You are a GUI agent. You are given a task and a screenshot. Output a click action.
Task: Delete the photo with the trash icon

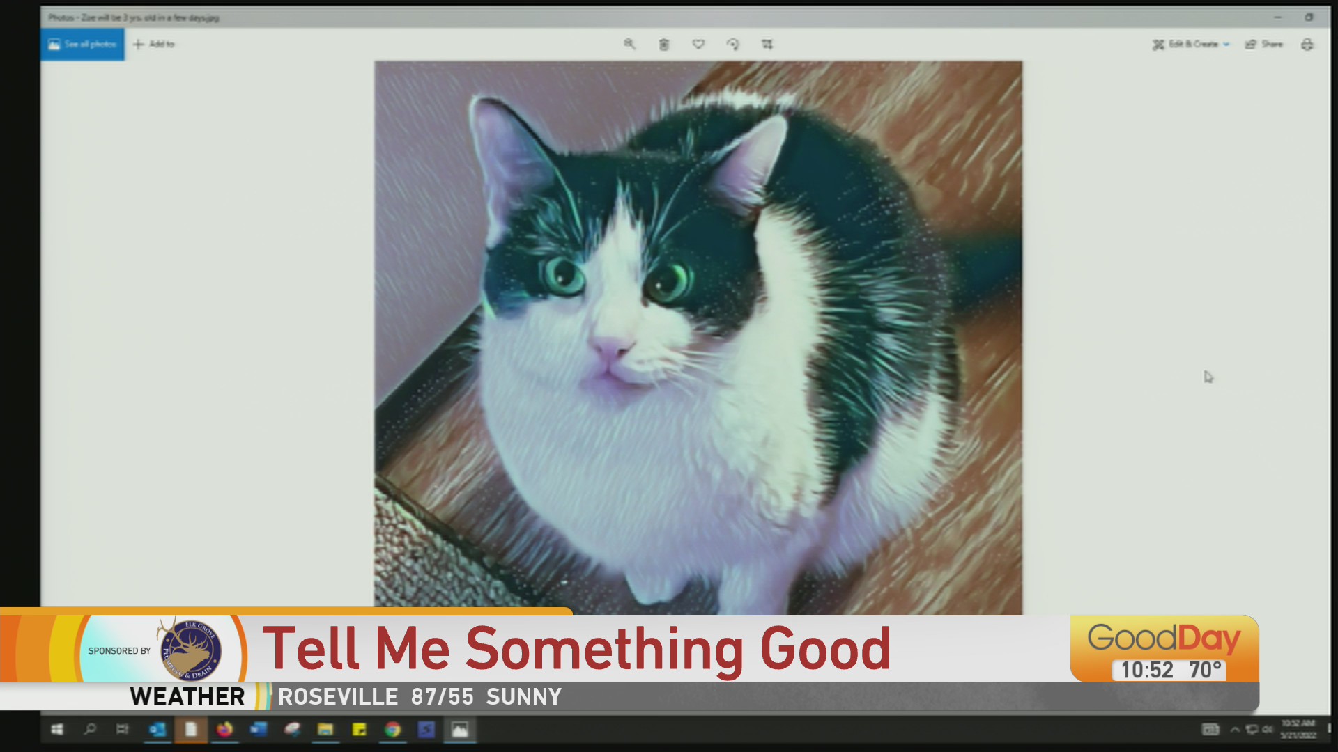click(664, 45)
